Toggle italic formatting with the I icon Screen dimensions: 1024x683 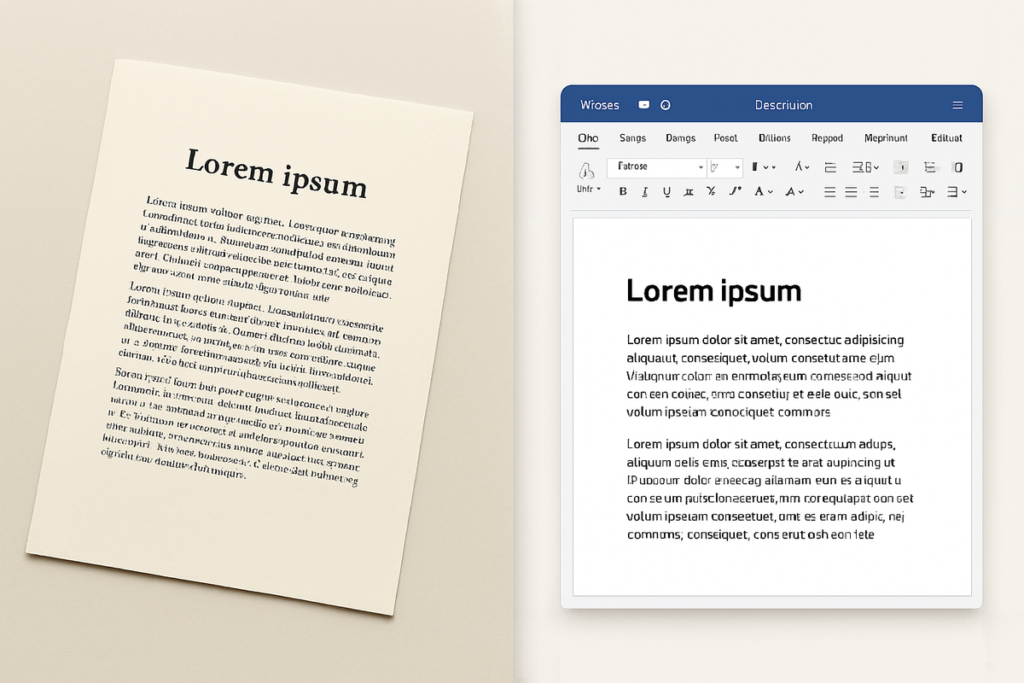click(x=645, y=191)
